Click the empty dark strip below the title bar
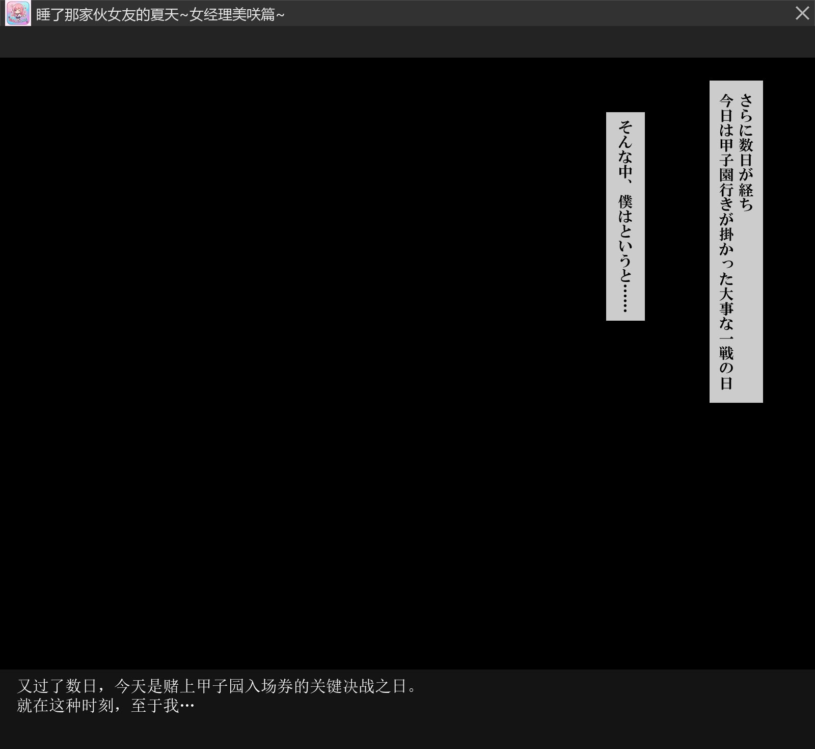The width and height of the screenshot is (815, 749). click(x=407, y=42)
